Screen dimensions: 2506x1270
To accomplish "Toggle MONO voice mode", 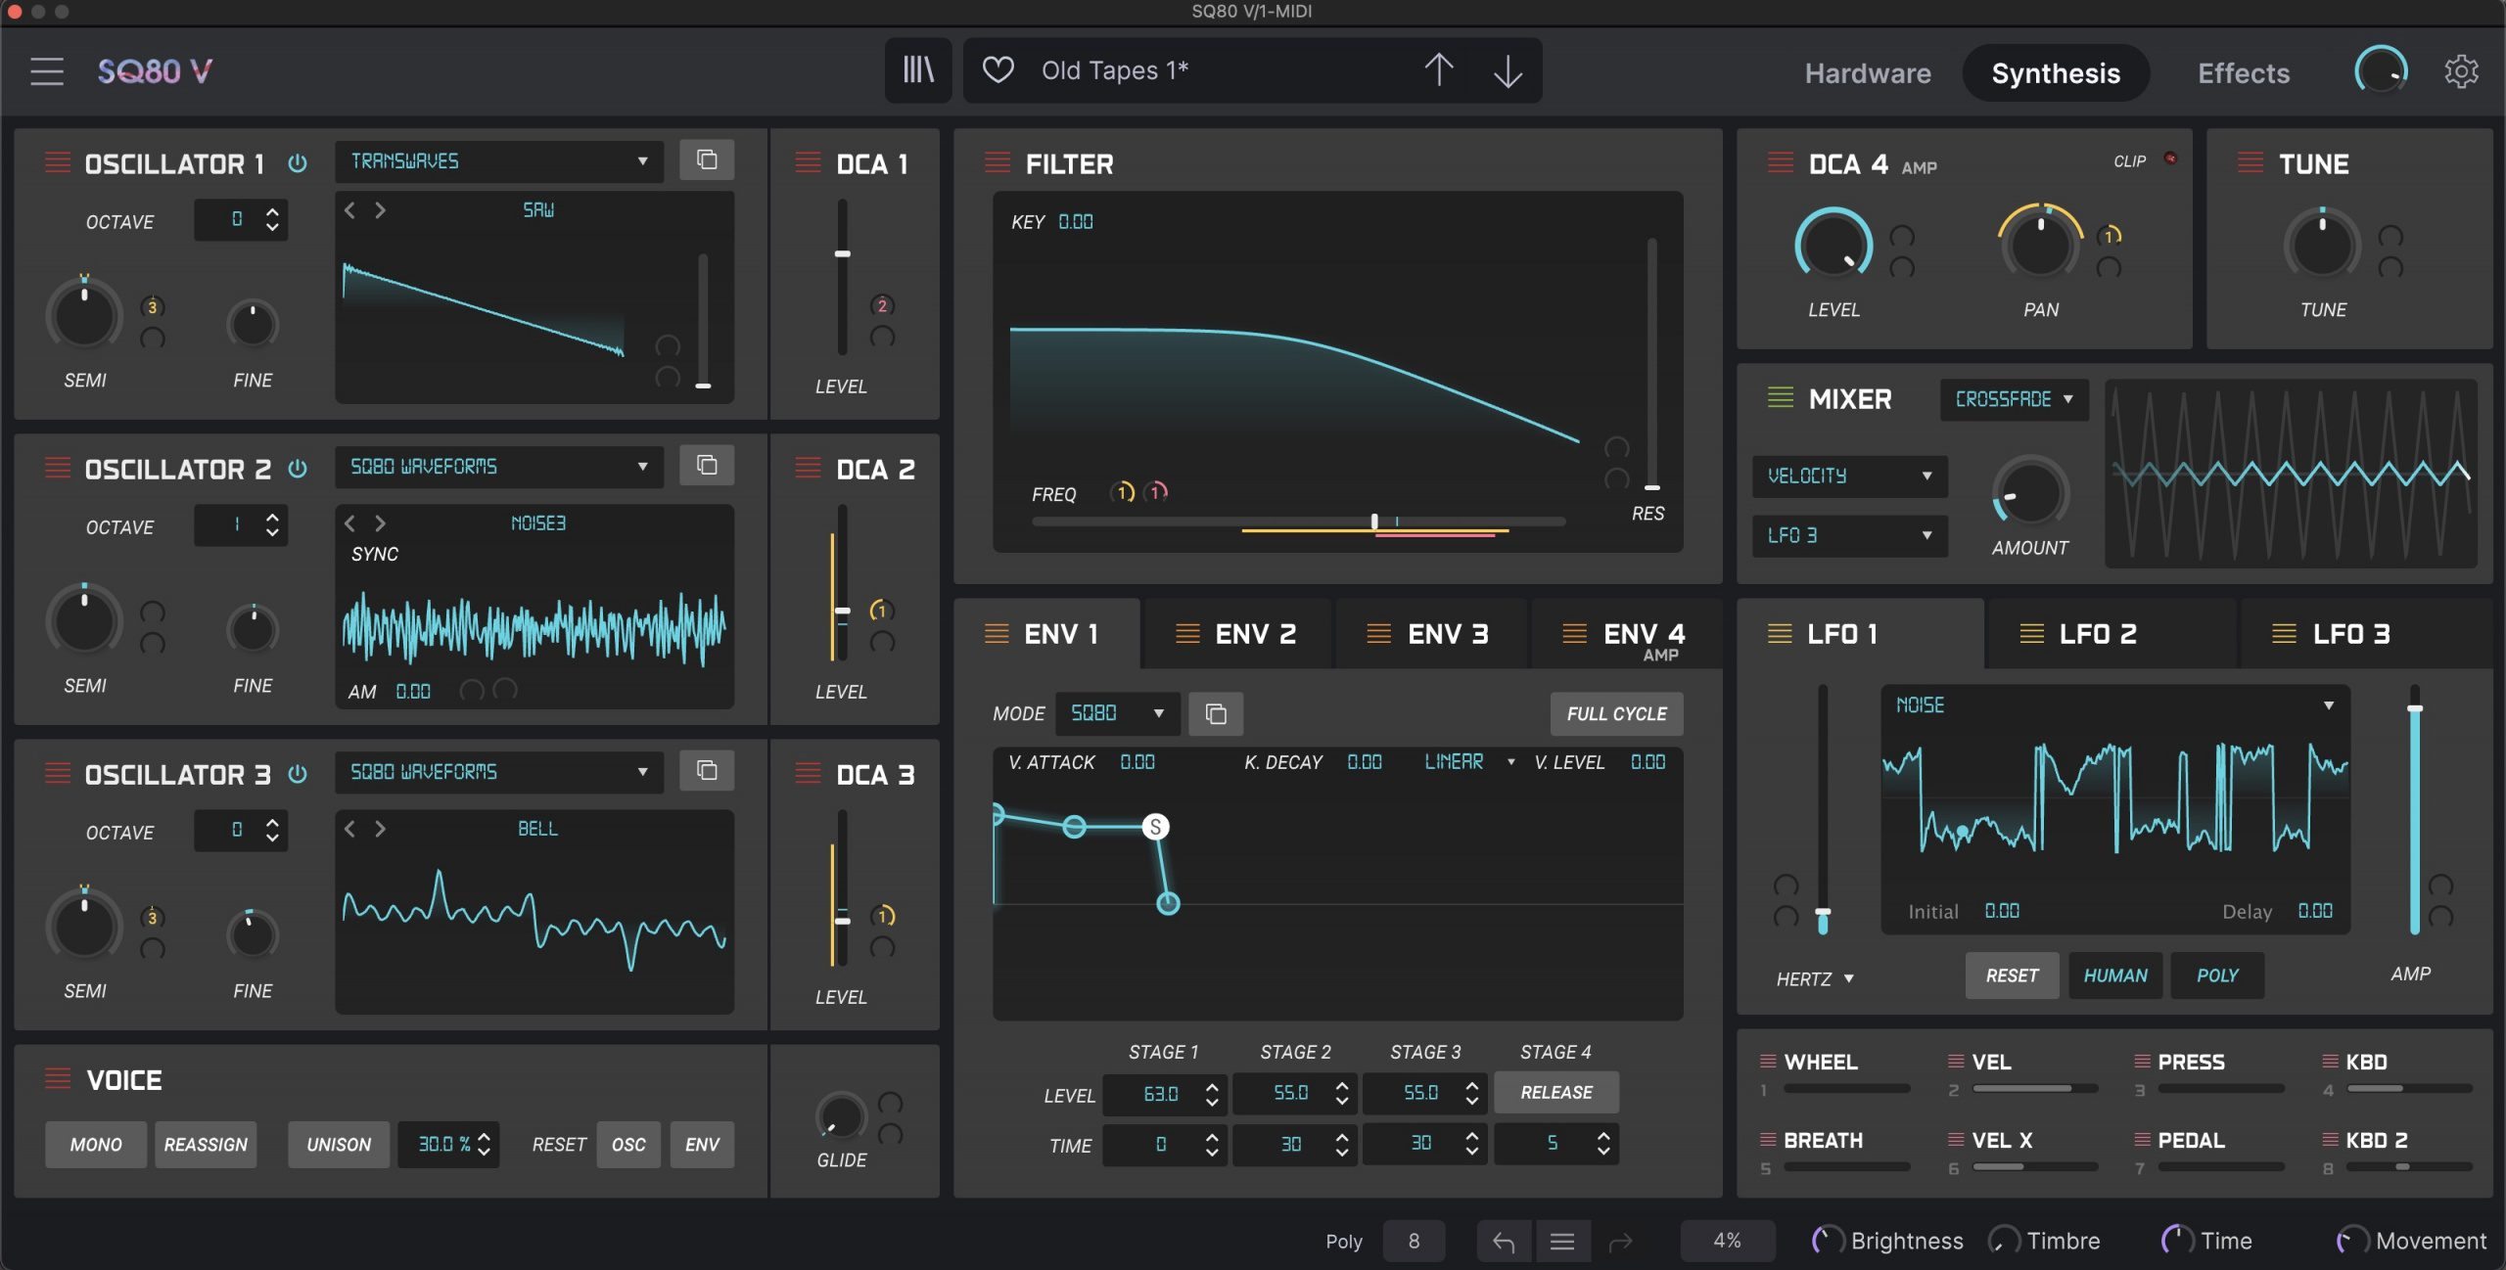I will [x=96, y=1144].
